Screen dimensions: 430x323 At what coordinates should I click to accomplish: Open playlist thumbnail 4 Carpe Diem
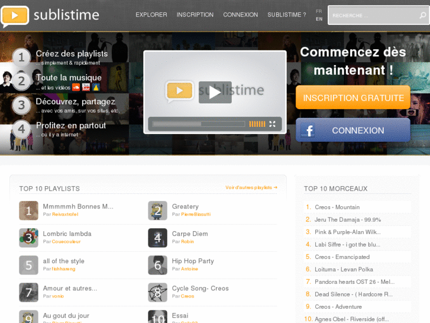[x=158, y=238]
